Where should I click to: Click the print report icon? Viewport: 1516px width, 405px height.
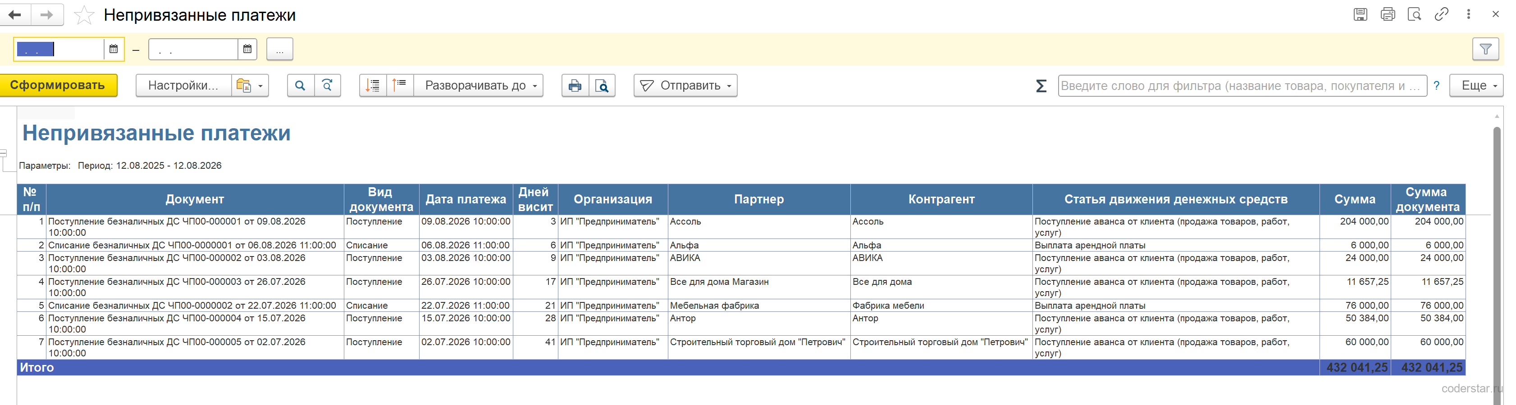tap(575, 86)
